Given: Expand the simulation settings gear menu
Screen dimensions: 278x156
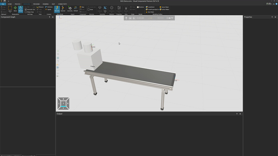Looking at the screenshot, I should [x=126, y=18].
